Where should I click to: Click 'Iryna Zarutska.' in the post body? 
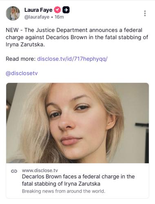pos(25,44)
